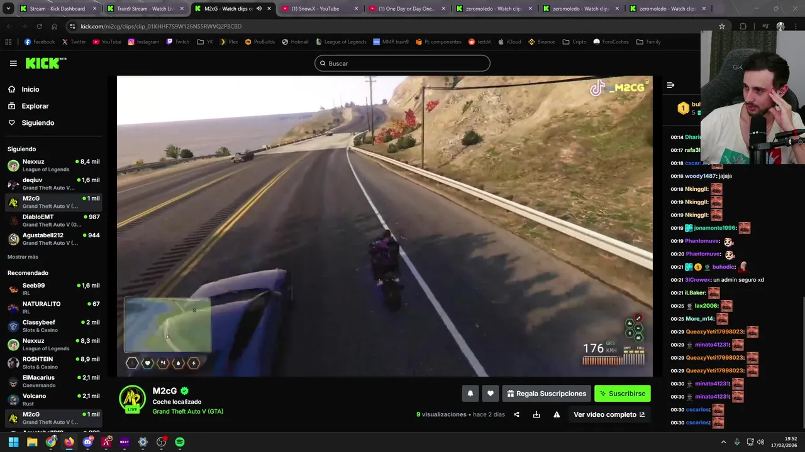The image size is (805, 452).
Task: Click the browser address bar URL
Action: [161, 26]
